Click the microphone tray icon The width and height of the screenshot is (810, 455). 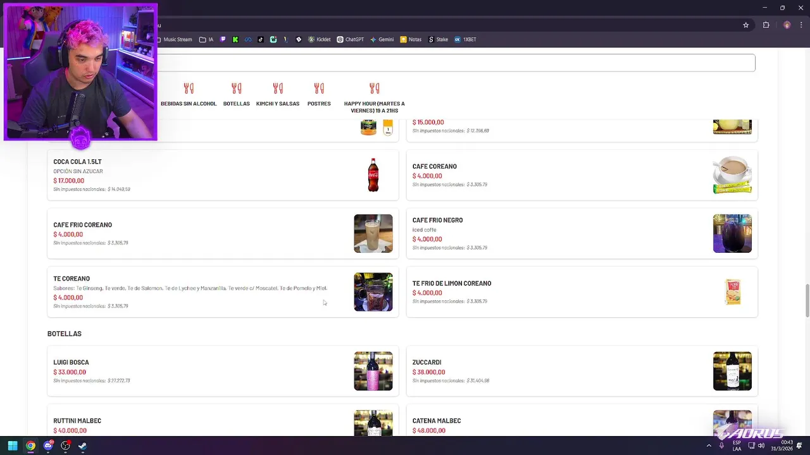(x=721, y=446)
